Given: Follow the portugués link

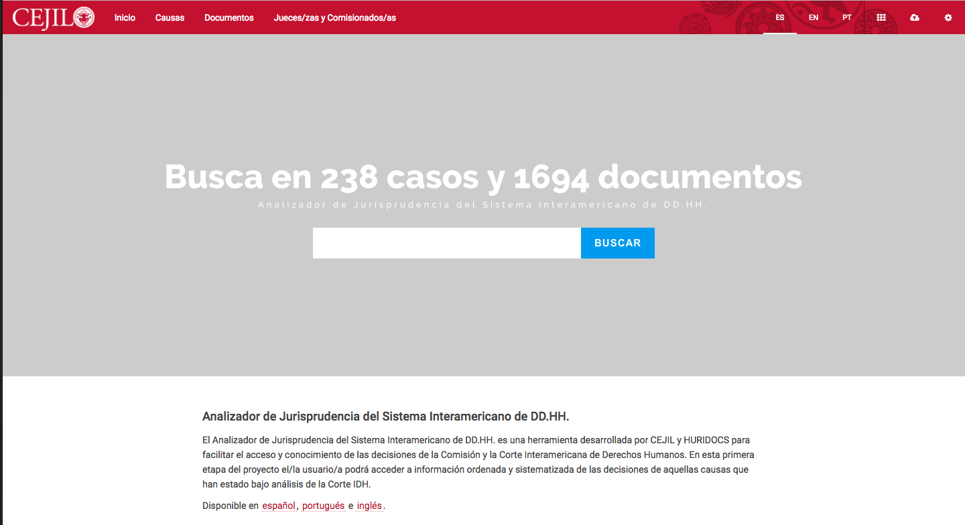Looking at the screenshot, I should [324, 506].
